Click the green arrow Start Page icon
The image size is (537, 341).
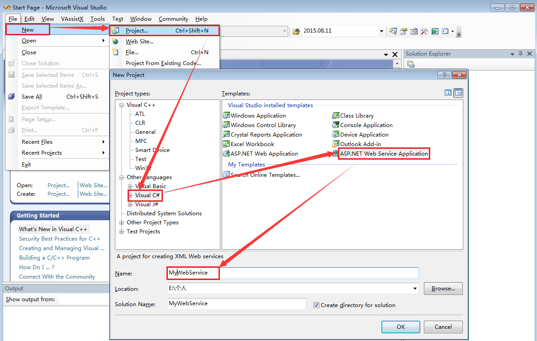tap(435, 31)
